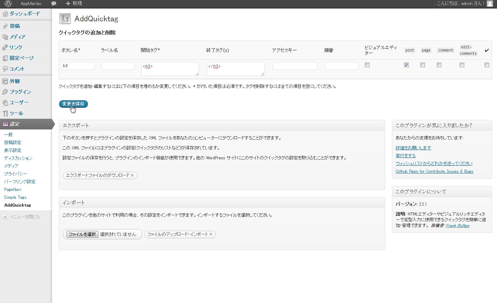Click the checkmark column header icon
This screenshot has width=497, height=303.
pyautogui.click(x=487, y=50)
